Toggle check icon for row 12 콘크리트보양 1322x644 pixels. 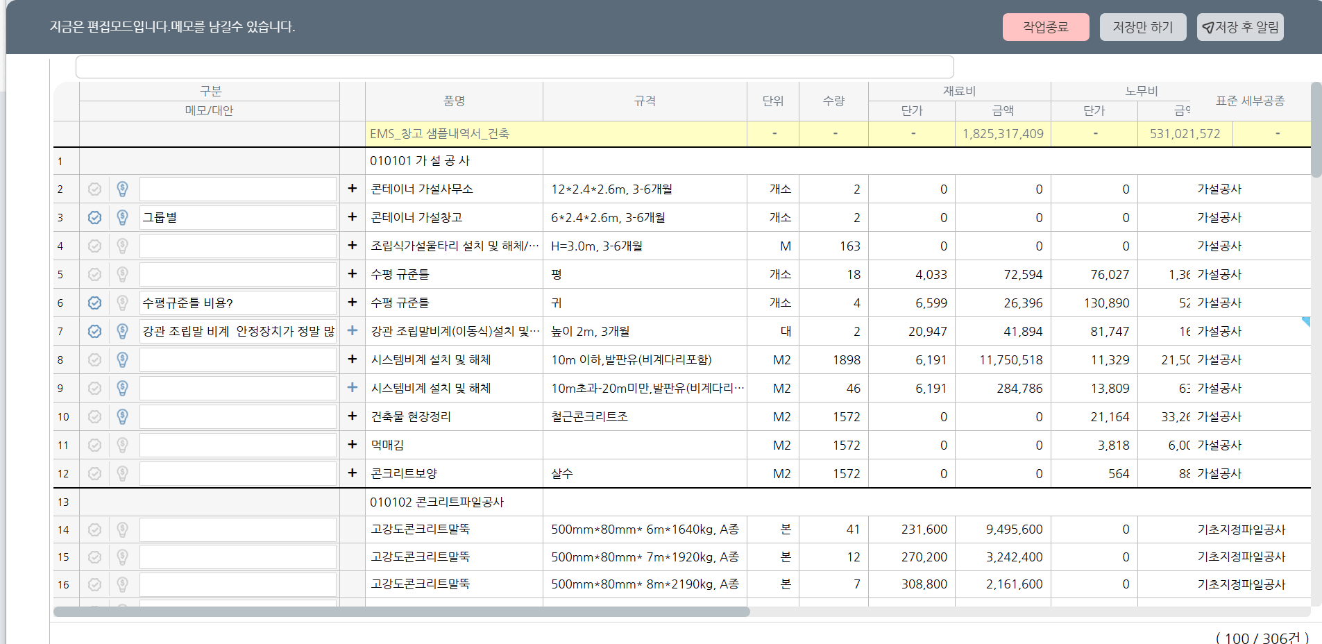[x=95, y=473]
